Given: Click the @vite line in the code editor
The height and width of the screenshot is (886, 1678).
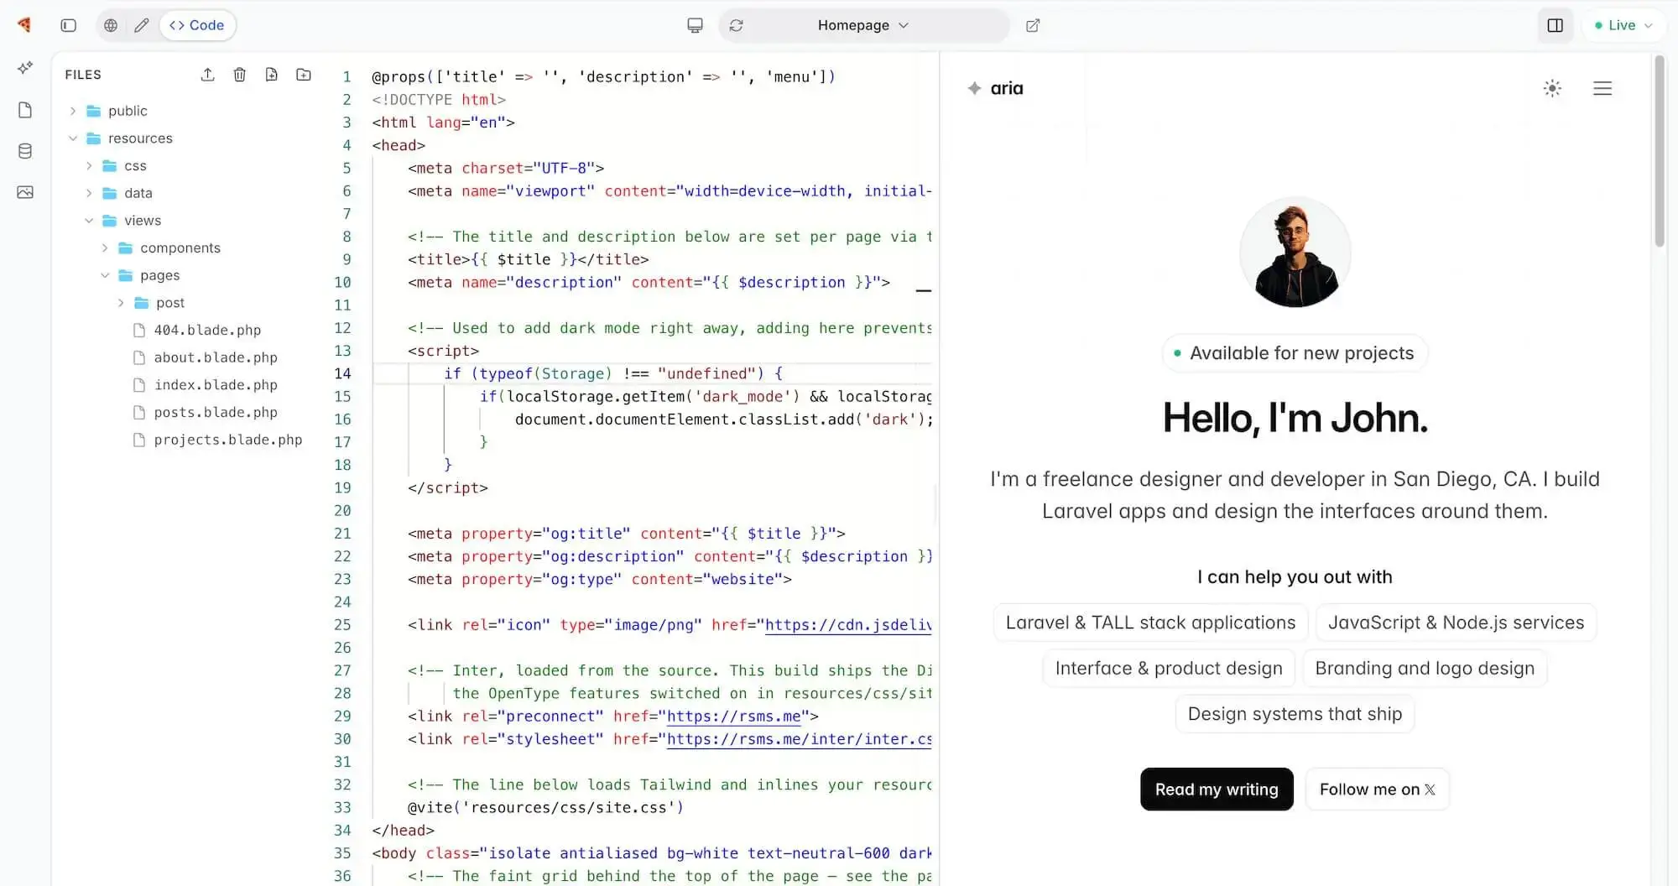Looking at the screenshot, I should 545,808.
